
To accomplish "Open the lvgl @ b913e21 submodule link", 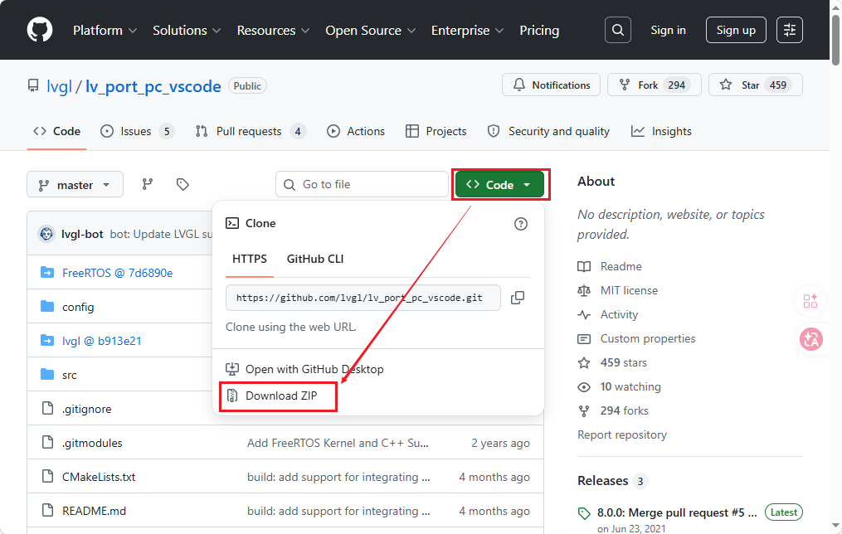I will tap(101, 341).
